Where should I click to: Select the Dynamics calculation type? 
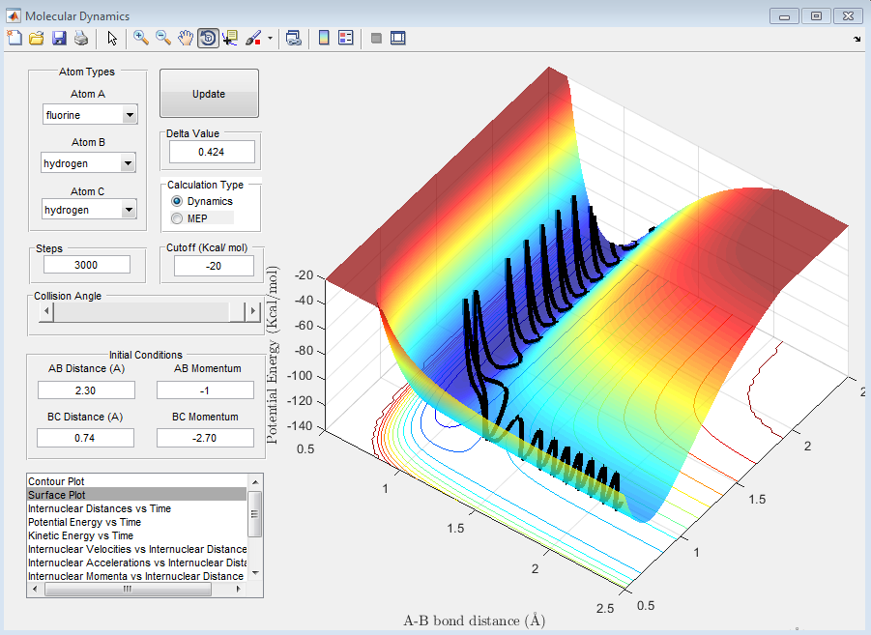pos(177,201)
